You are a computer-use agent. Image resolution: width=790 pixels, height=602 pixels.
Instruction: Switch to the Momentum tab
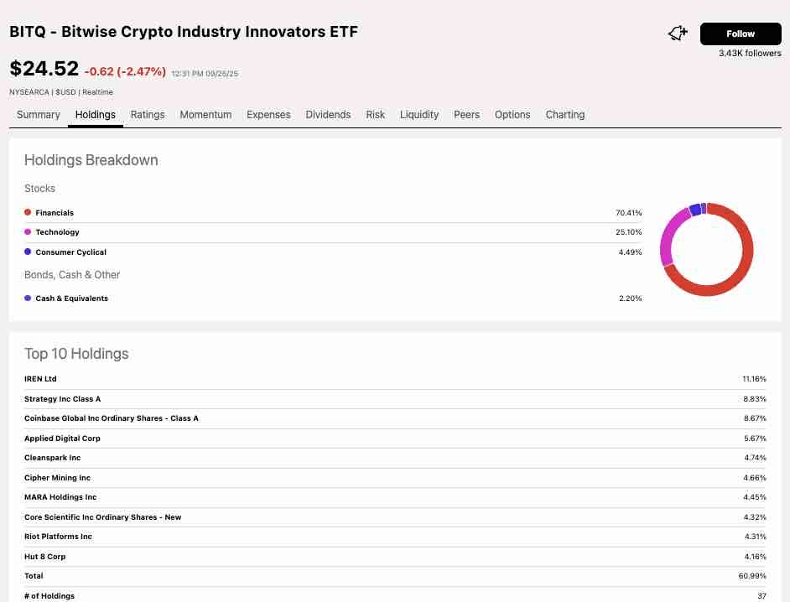click(205, 115)
